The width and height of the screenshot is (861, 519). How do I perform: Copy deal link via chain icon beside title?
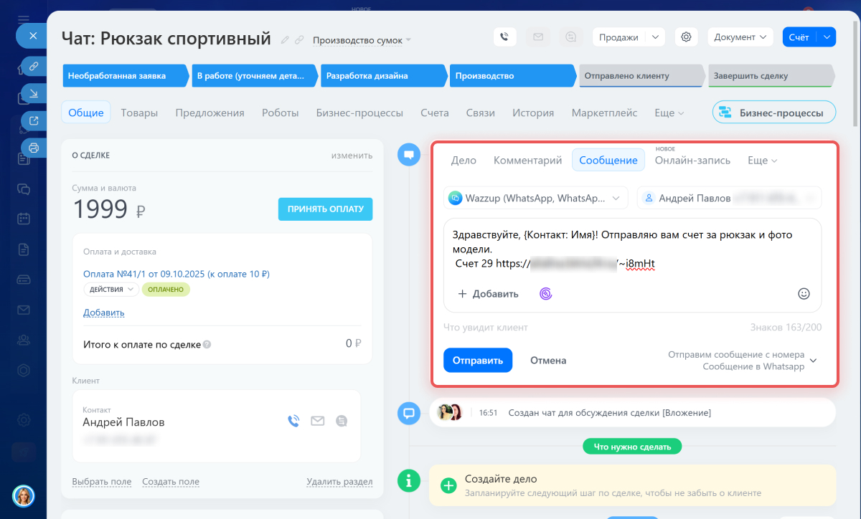(299, 40)
